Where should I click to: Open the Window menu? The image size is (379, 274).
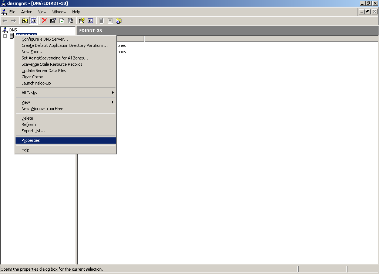pyautogui.click(x=60, y=12)
